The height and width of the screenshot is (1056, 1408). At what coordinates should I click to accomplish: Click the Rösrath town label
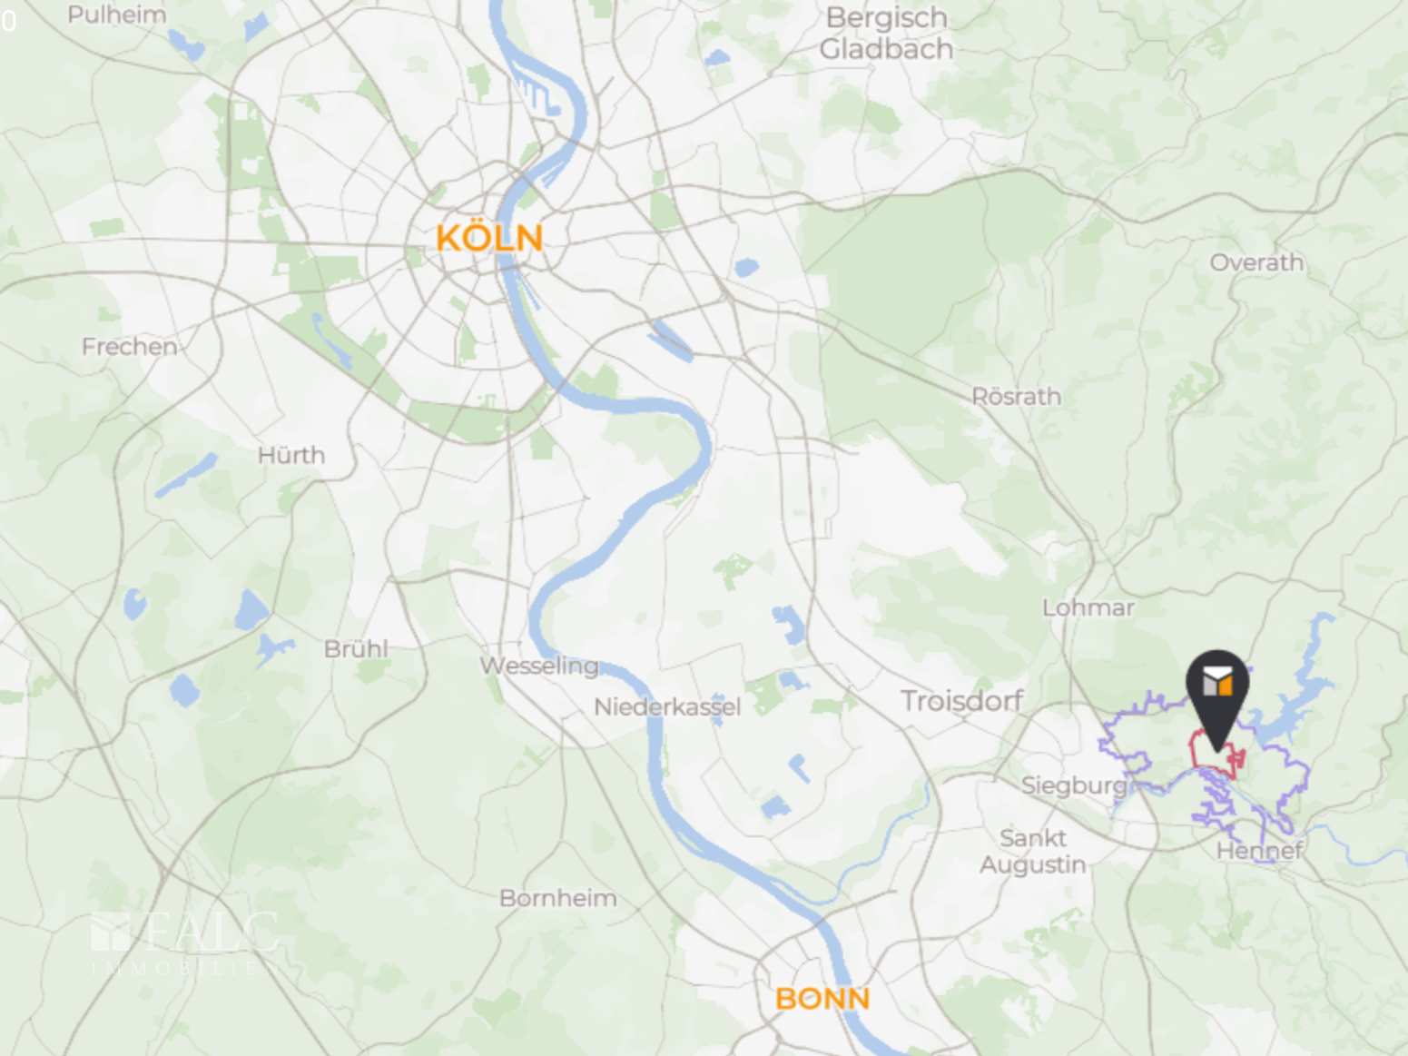[x=1016, y=397]
